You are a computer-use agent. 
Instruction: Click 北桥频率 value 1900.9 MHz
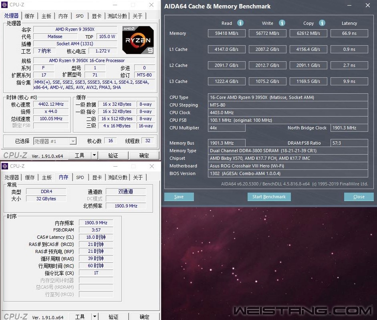[x=126, y=206]
